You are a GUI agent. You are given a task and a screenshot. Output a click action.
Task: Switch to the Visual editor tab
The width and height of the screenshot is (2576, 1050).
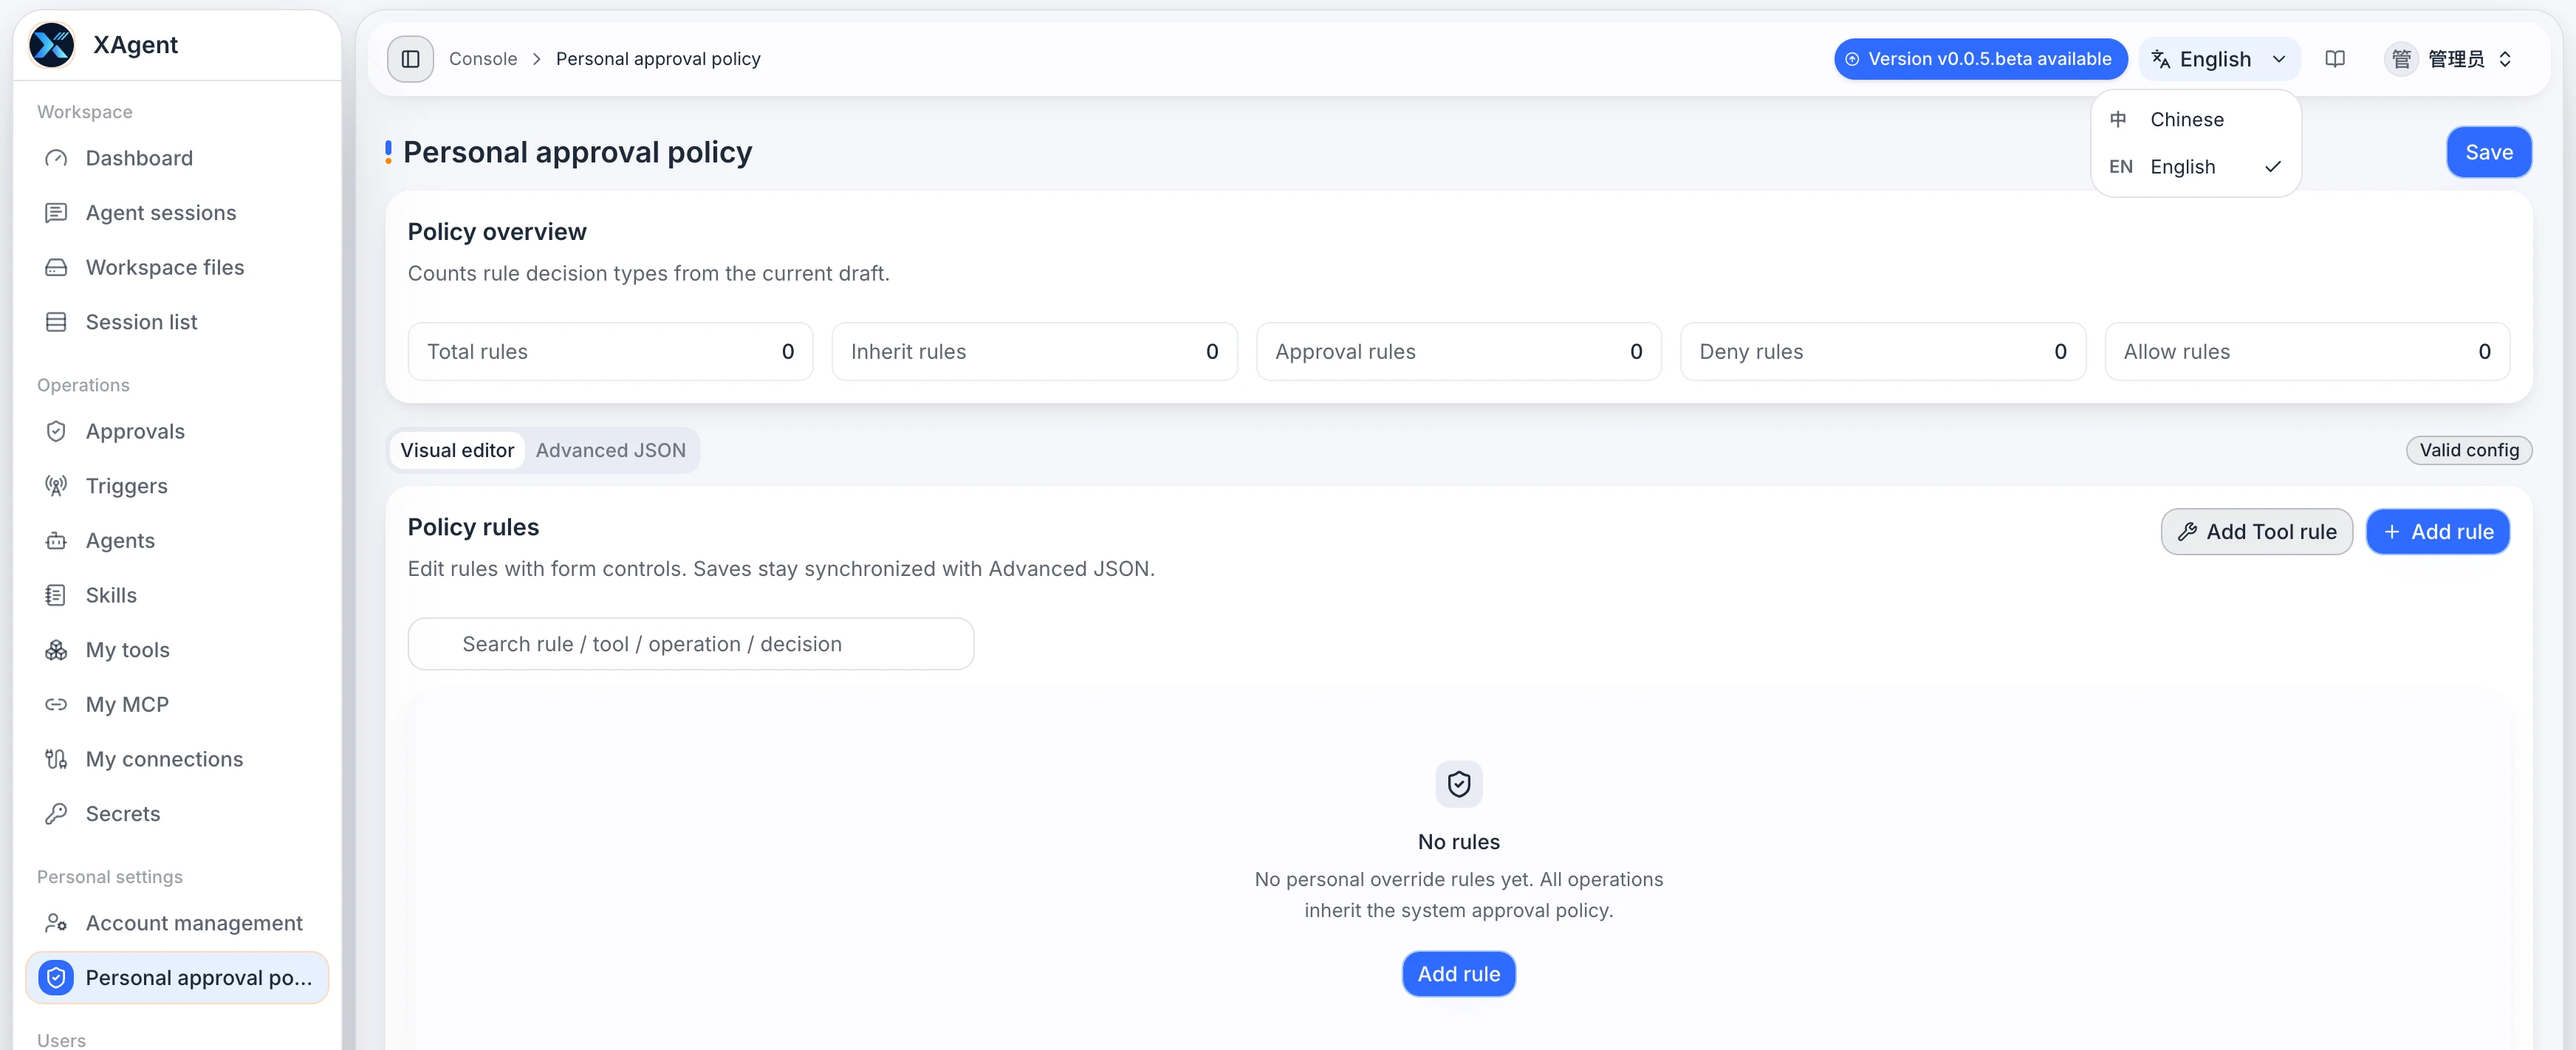click(457, 450)
